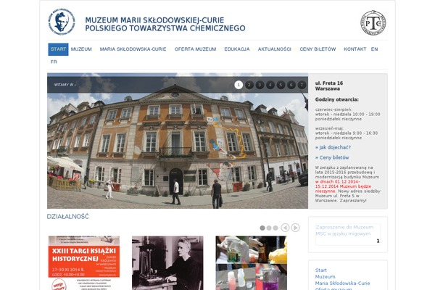Click the red closure dates notice text
This screenshot has width=435, height=290.
click(x=343, y=186)
